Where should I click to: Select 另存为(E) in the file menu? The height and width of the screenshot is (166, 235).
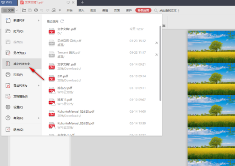[22, 53]
